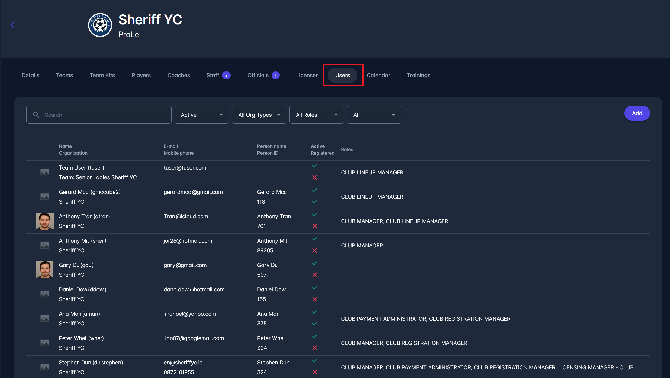Click Daniel Dow's placeholder avatar icon
The width and height of the screenshot is (670, 378).
[45, 294]
